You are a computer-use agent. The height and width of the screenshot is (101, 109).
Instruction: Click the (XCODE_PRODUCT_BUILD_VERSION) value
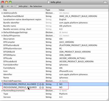coord(76,62)
